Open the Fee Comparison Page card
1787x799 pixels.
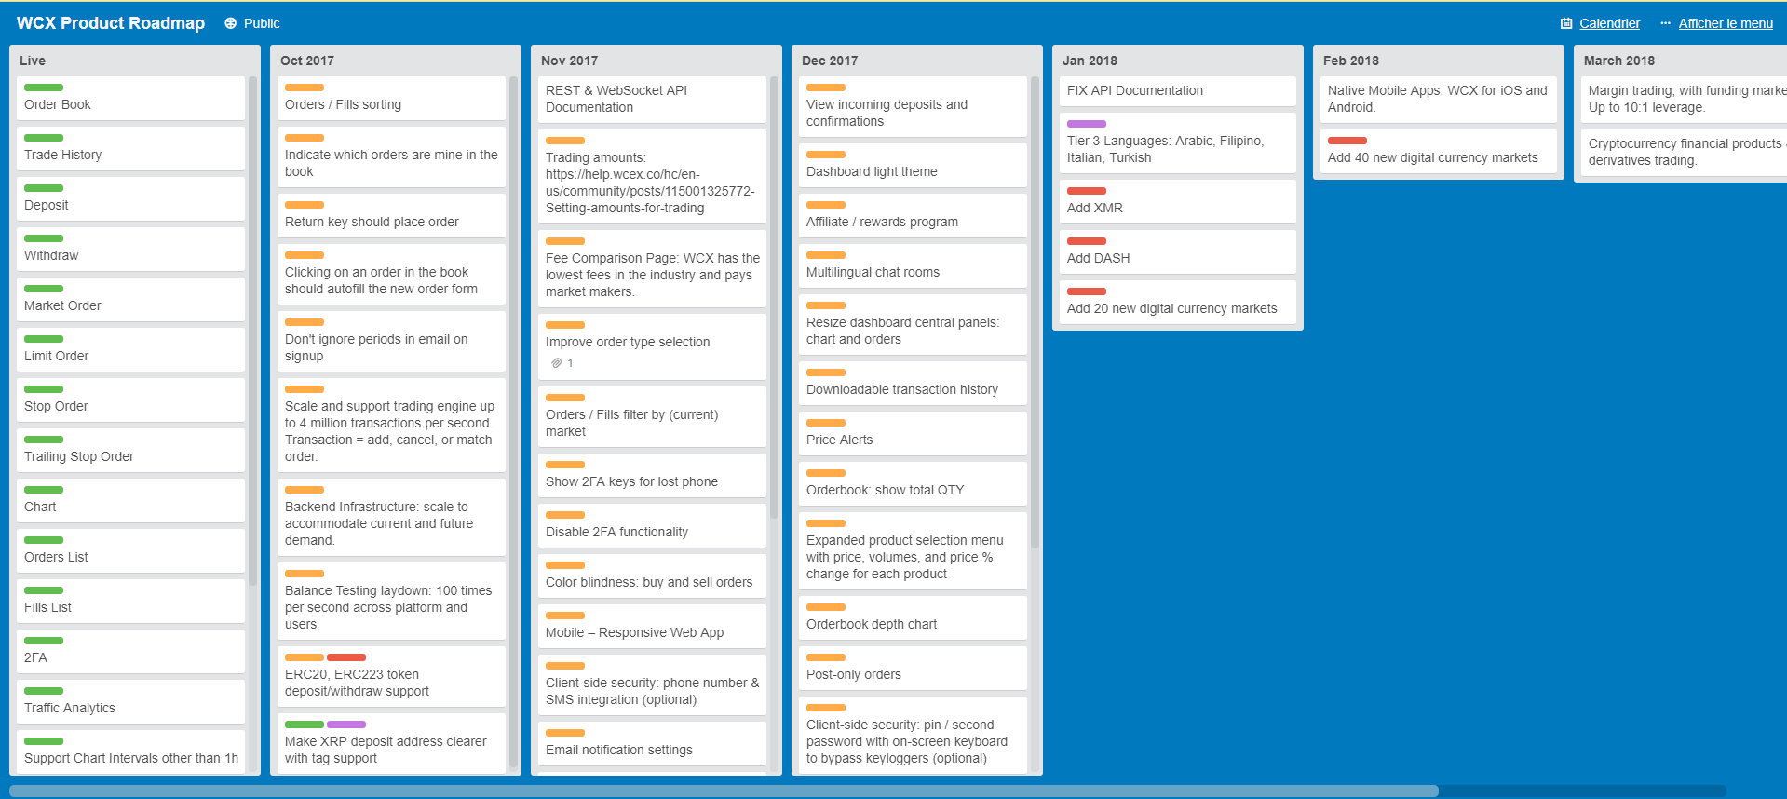pyautogui.click(x=652, y=268)
